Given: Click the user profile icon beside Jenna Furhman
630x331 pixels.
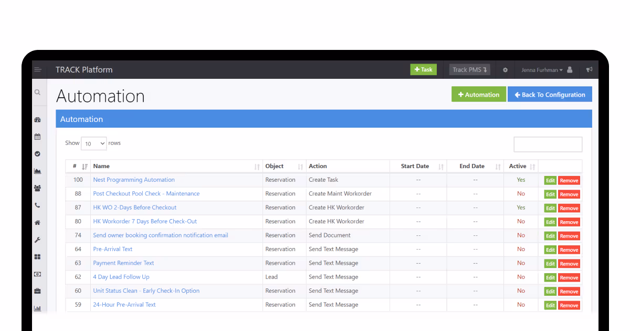Looking at the screenshot, I should (x=570, y=69).
